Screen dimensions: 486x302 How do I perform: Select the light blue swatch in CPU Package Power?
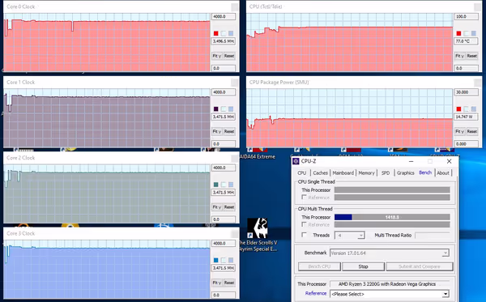474,108
